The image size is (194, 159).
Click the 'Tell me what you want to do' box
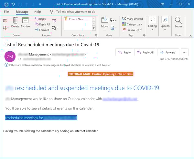tap(76, 12)
